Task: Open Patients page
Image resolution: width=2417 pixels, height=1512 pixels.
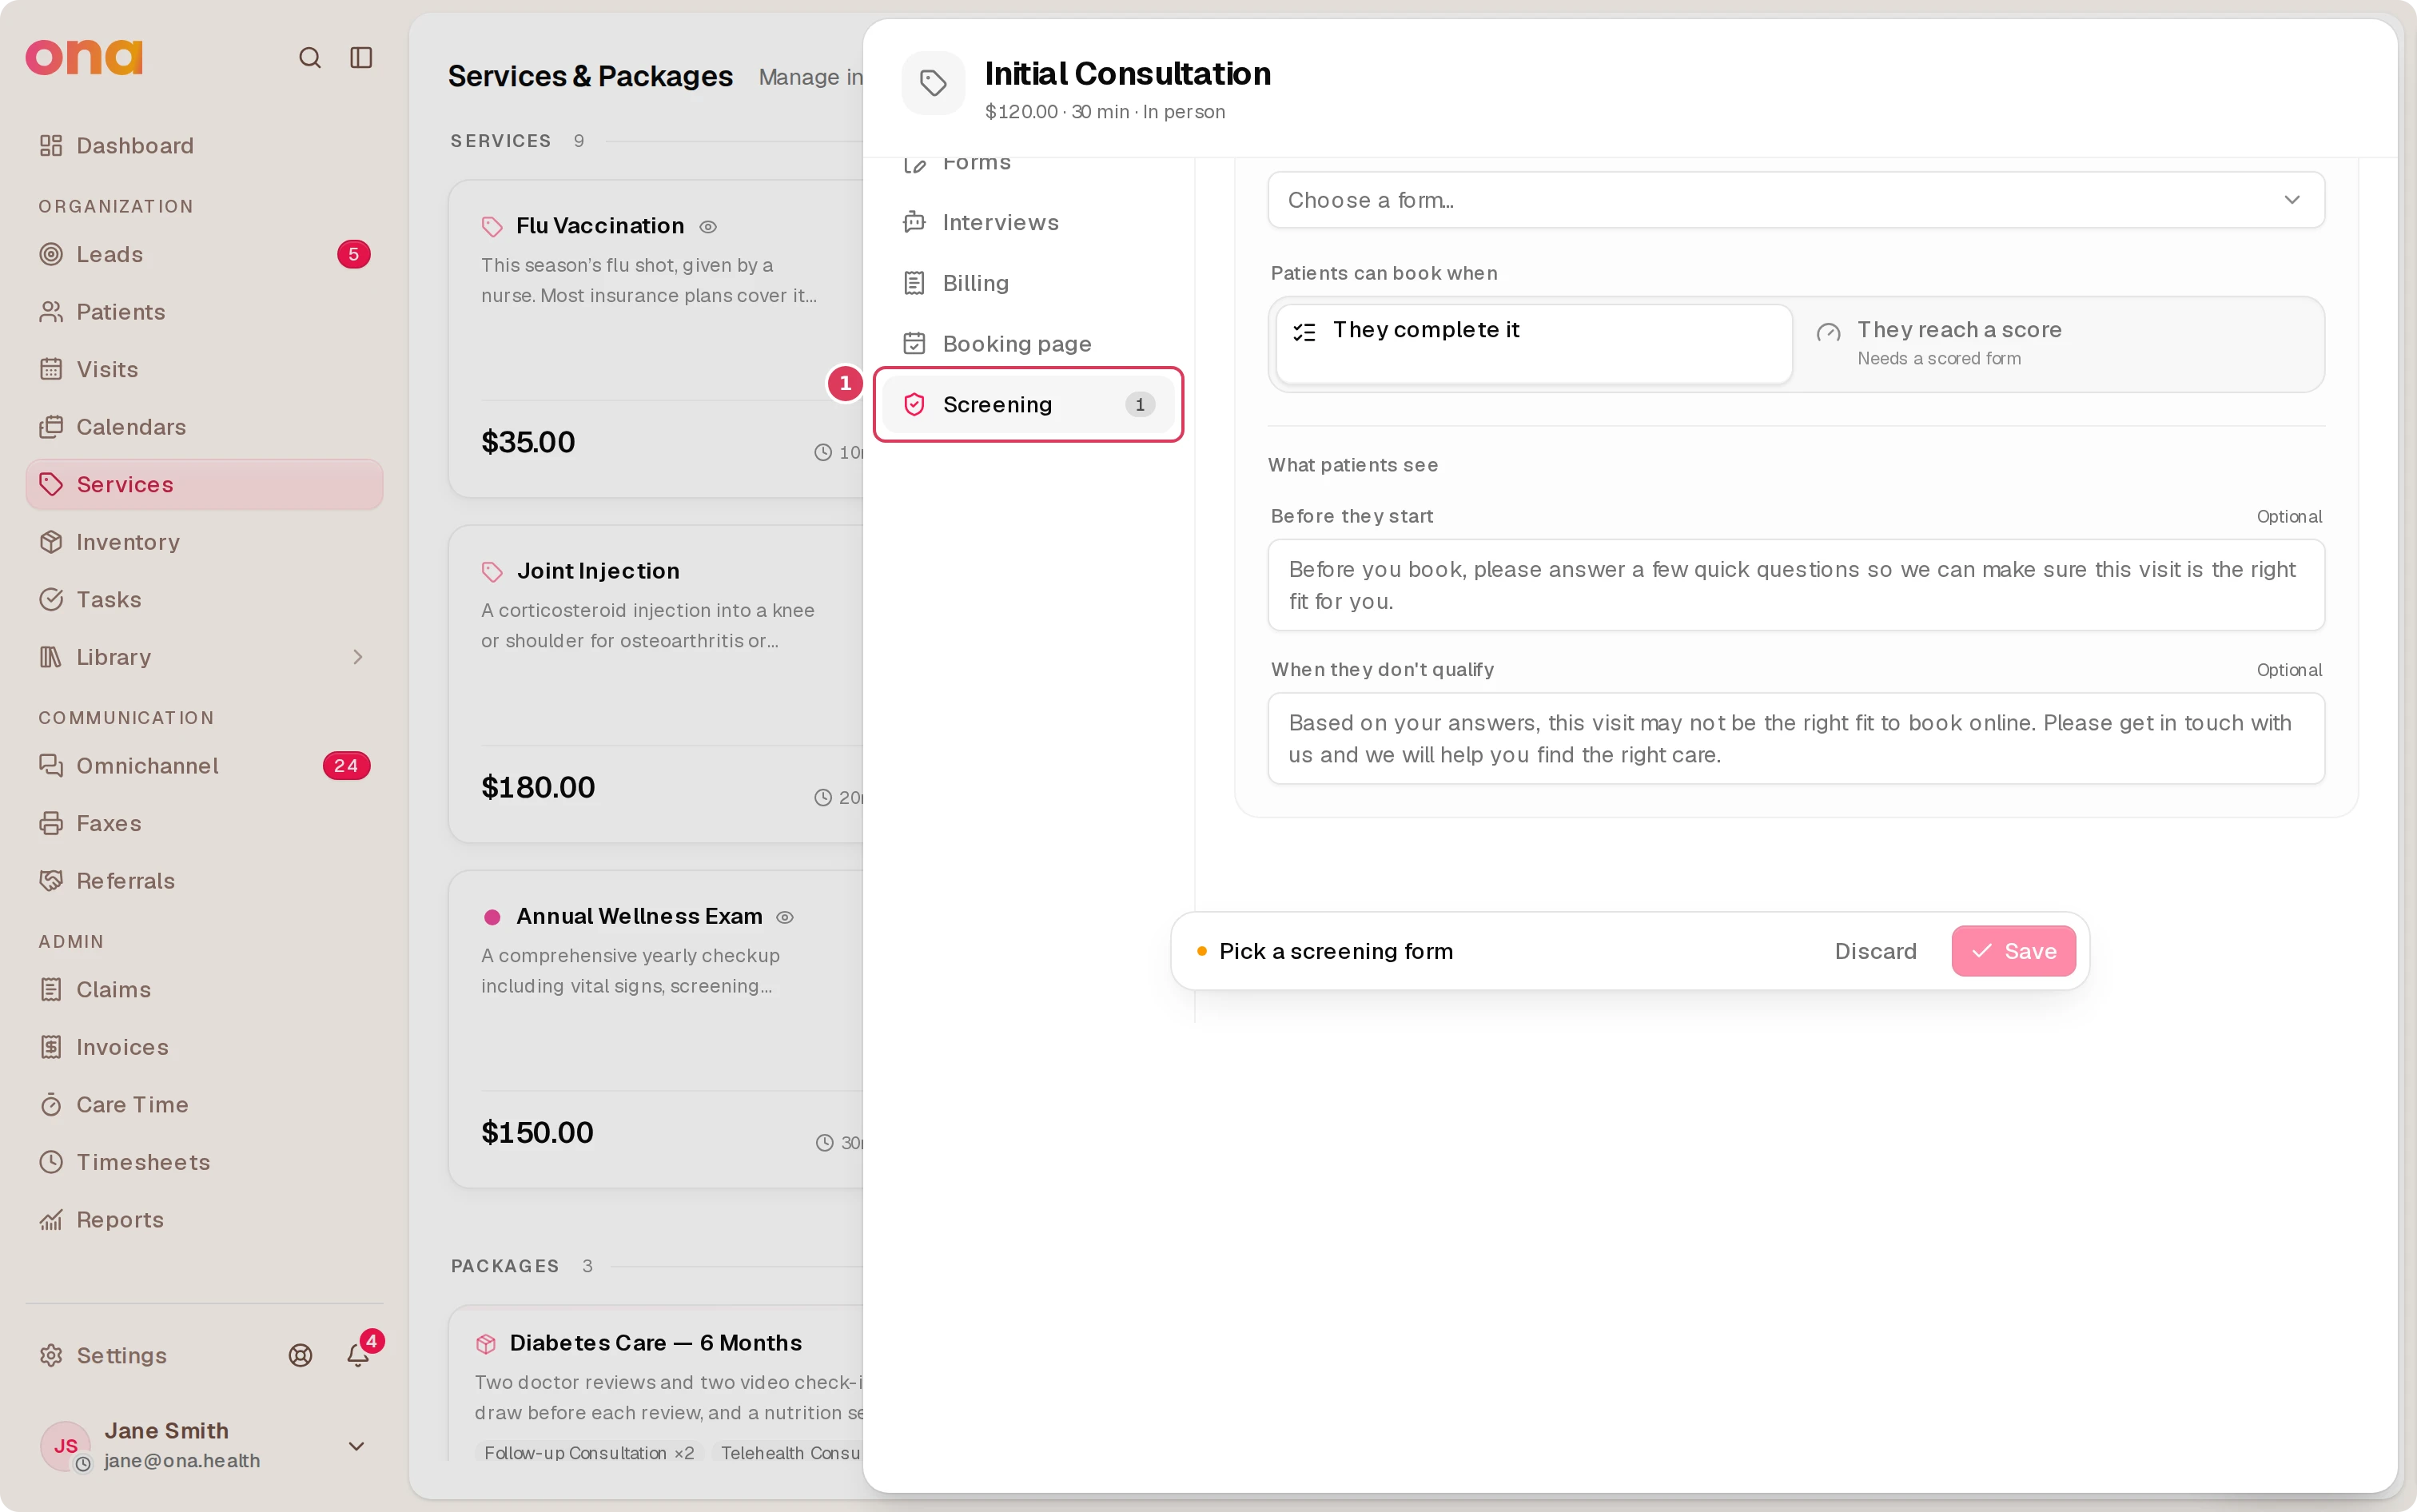Action: tap(204, 312)
